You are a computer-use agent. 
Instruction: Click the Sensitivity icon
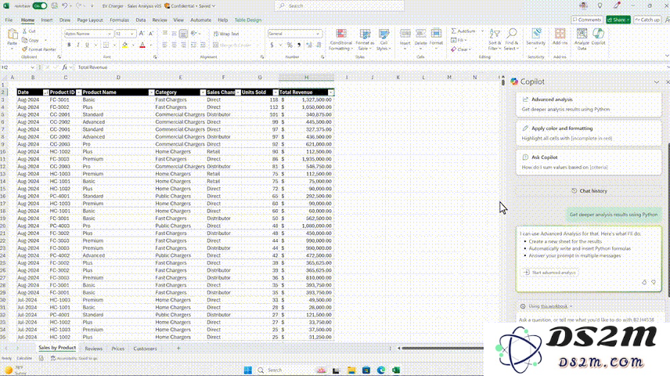click(536, 34)
